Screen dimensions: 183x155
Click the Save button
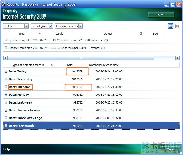(x=161, y=15)
